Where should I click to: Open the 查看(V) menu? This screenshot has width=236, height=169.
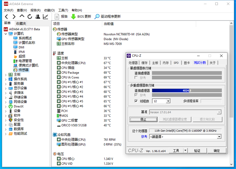(22, 10)
